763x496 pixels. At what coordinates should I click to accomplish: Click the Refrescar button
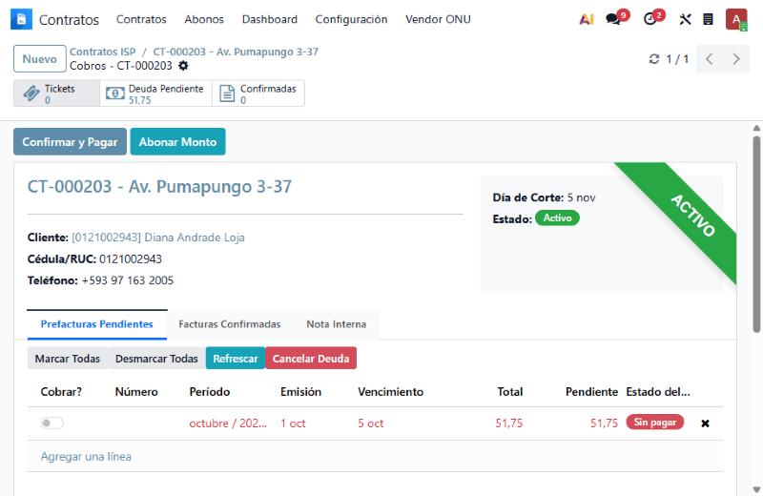236,359
